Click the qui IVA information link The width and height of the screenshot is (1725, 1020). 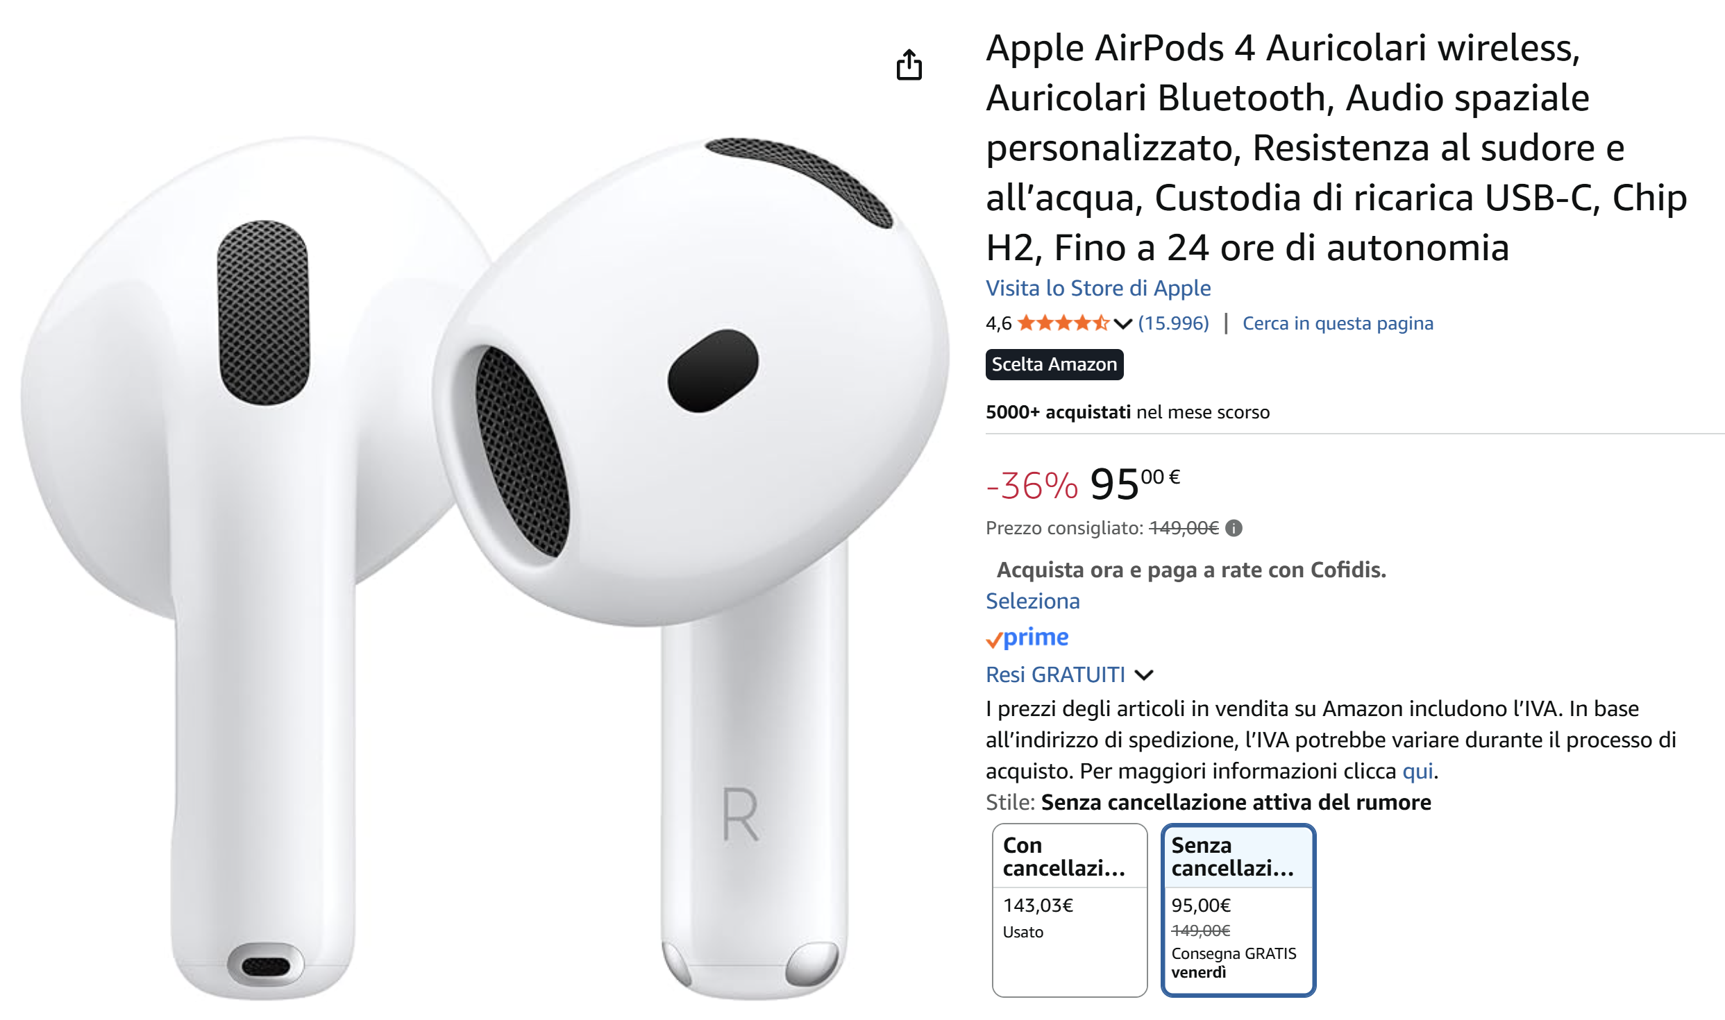pos(1417,771)
